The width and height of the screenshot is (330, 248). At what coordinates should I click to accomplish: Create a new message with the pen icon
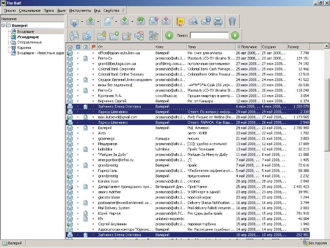coord(109,21)
